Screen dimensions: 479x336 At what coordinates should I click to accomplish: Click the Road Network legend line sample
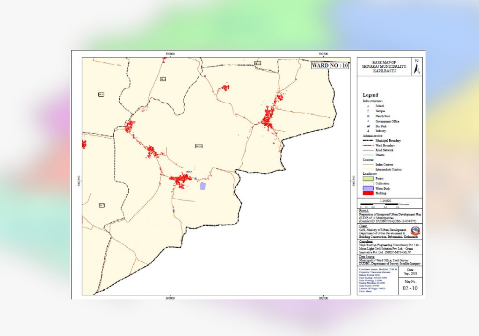(368, 150)
